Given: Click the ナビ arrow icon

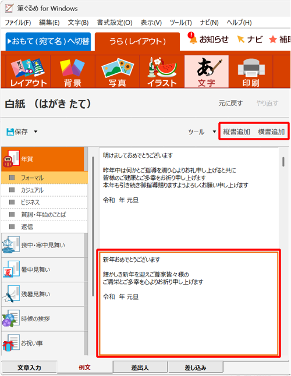Looking at the screenshot, I should (240, 39).
